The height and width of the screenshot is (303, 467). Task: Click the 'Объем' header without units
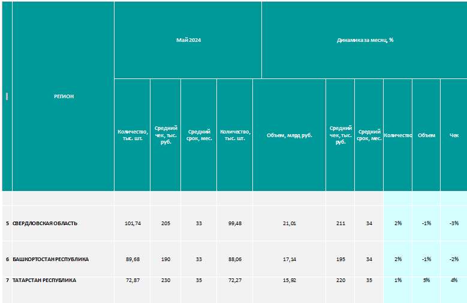pyautogui.click(x=426, y=135)
